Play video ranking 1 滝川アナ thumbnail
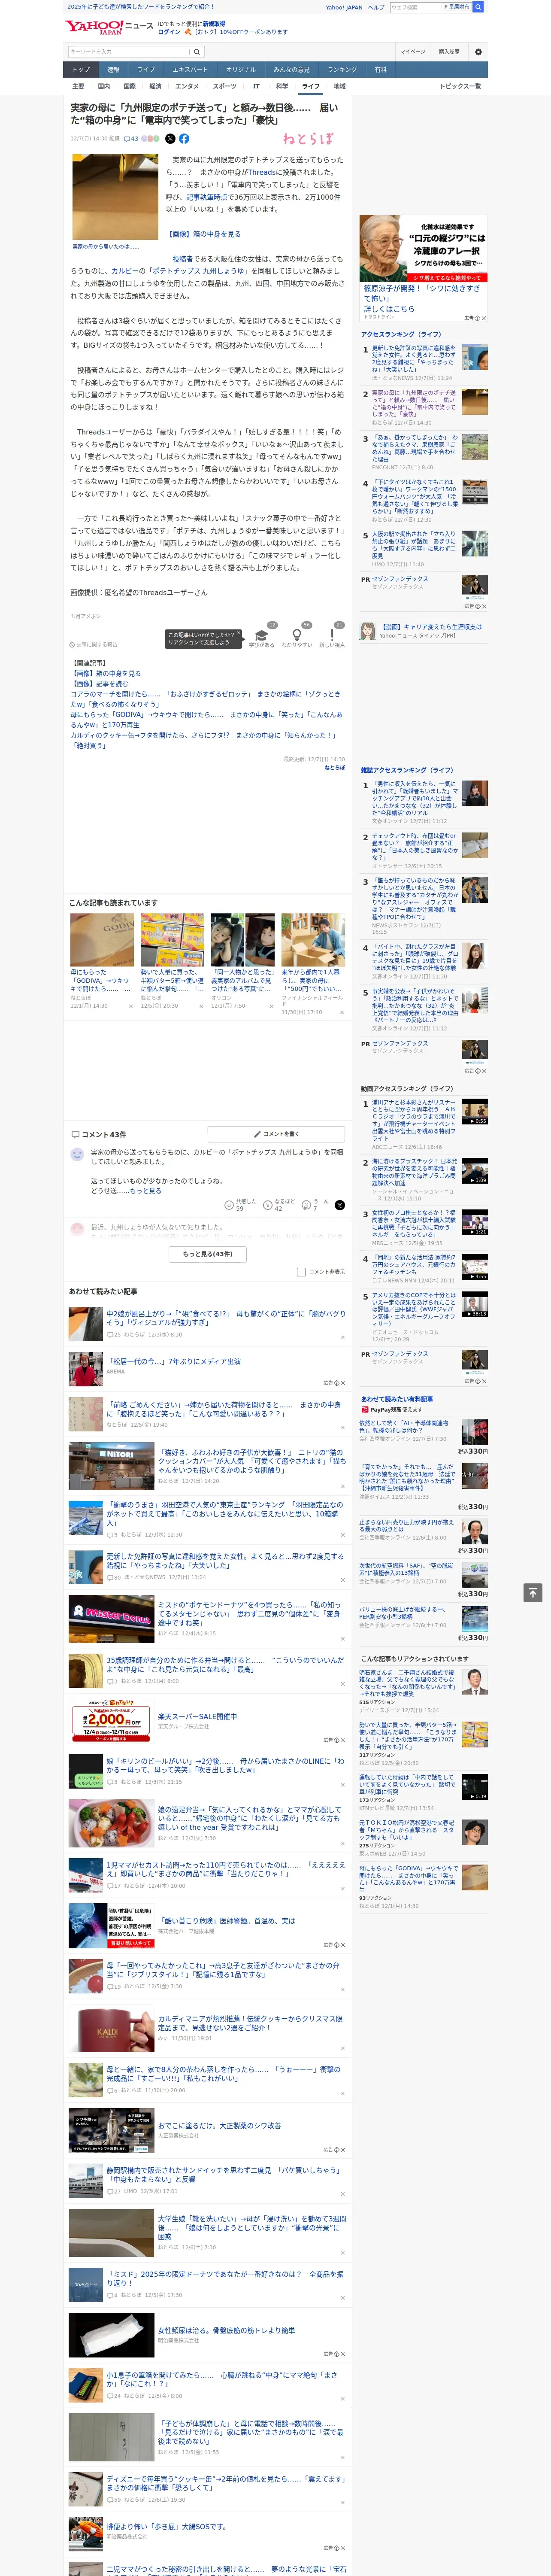The image size is (551, 2576). coord(475,1113)
